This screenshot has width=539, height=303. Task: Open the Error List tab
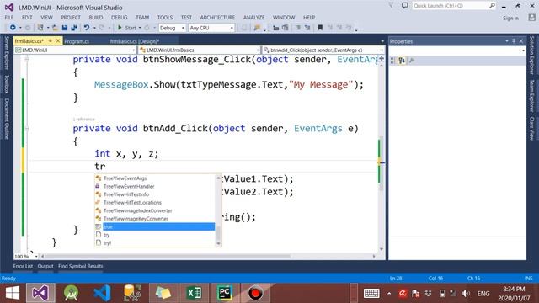[23, 266]
